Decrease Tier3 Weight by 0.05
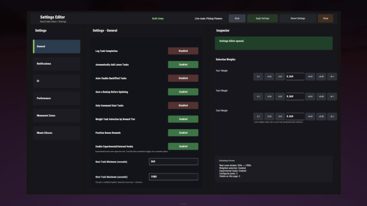The image size is (367, 206). 269,116
